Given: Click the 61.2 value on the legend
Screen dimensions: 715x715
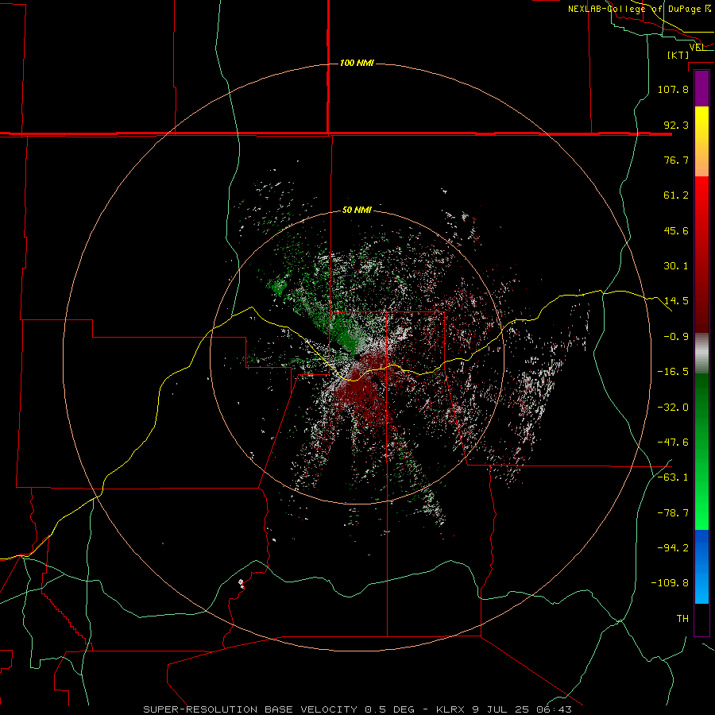Looking at the screenshot, I should pyautogui.click(x=676, y=195).
